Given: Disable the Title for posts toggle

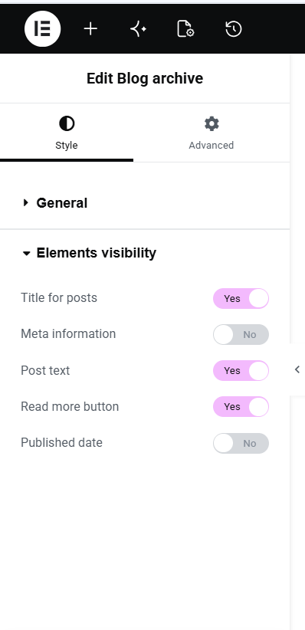Looking at the screenshot, I should (241, 299).
